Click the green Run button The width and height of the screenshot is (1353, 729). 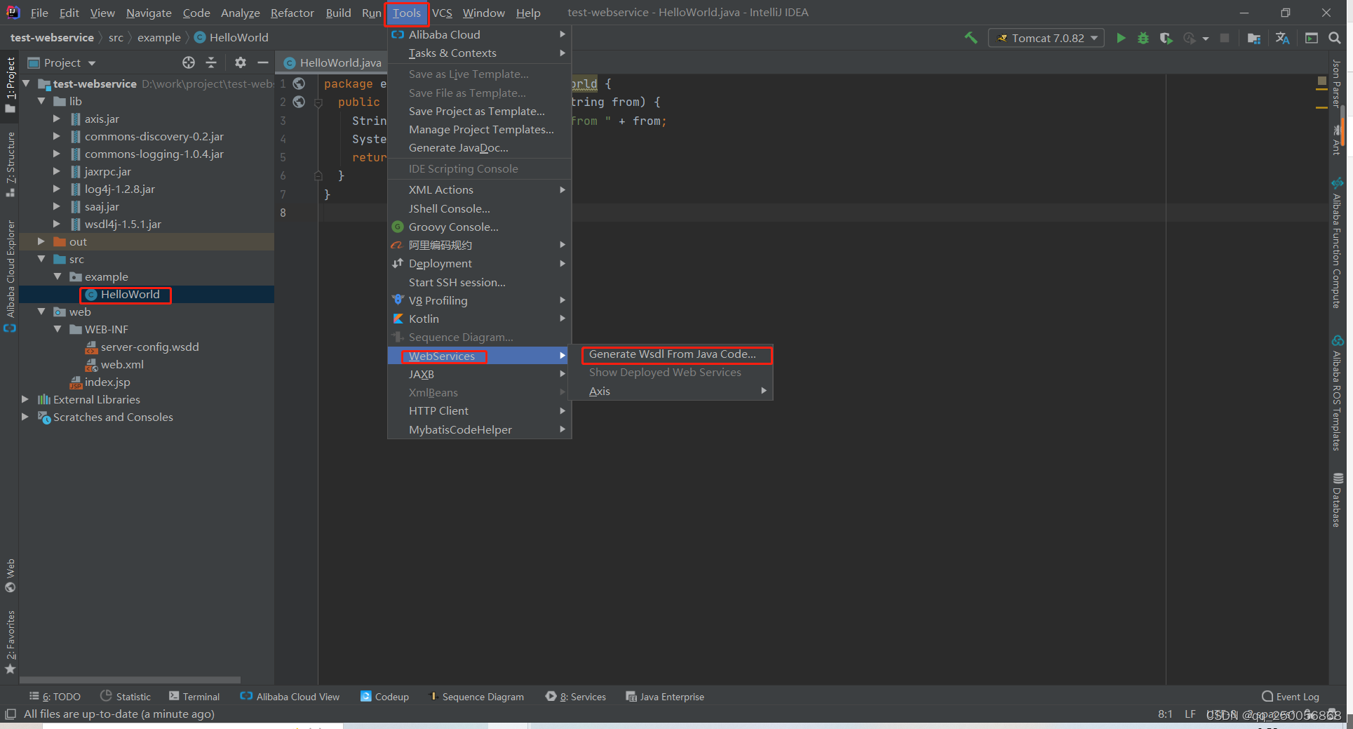1121,38
